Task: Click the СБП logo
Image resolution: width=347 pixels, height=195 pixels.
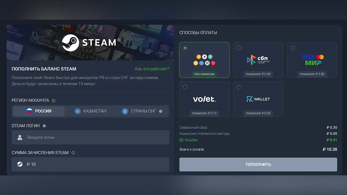Action: (258, 60)
